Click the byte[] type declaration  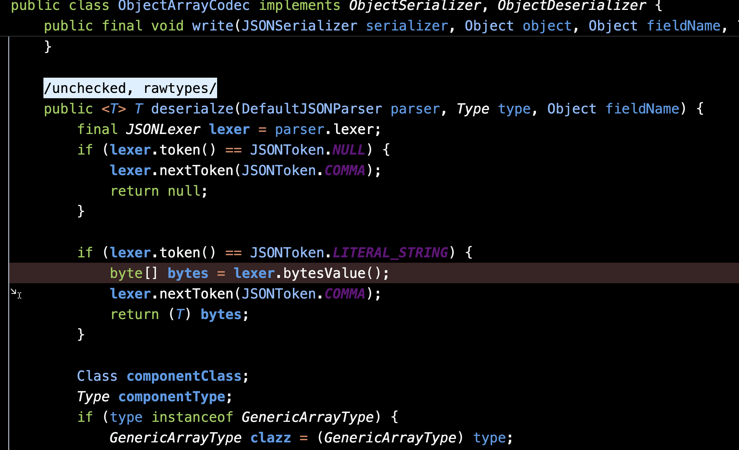coord(134,273)
